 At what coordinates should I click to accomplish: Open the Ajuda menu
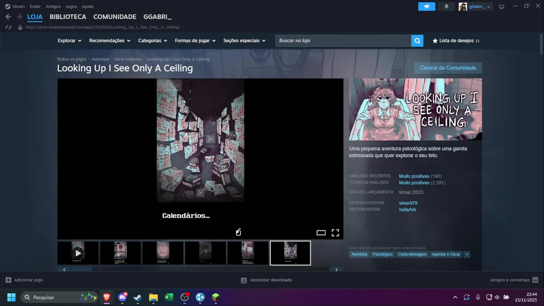pyautogui.click(x=88, y=6)
